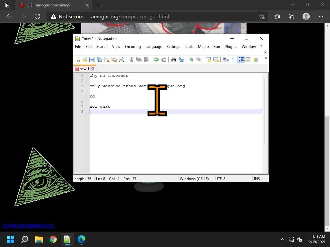330x247 pixels.
Task: Open a new Edge tab
Action: 98,5
